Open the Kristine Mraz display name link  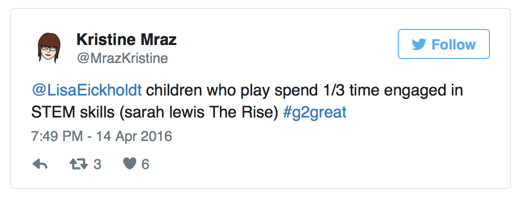tap(127, 40)
